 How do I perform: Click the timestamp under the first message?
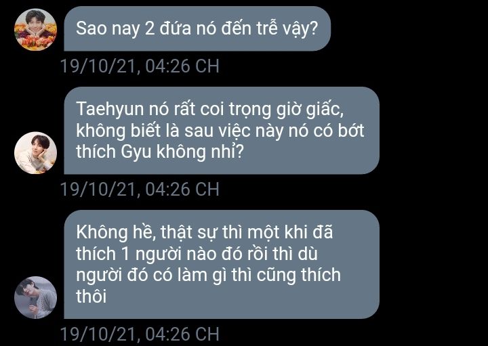coord(140,66)
